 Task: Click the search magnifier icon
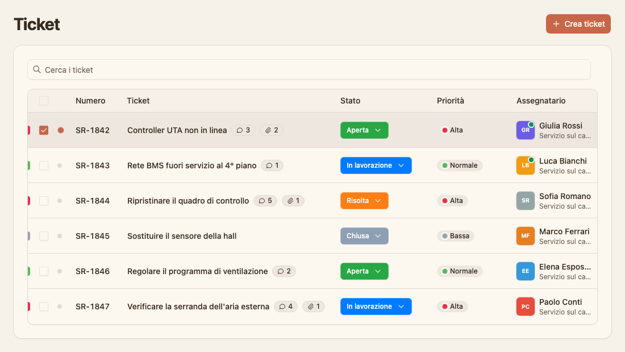click(37, 70)
